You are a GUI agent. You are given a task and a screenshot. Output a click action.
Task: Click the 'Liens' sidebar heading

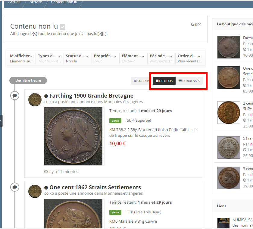222,206
